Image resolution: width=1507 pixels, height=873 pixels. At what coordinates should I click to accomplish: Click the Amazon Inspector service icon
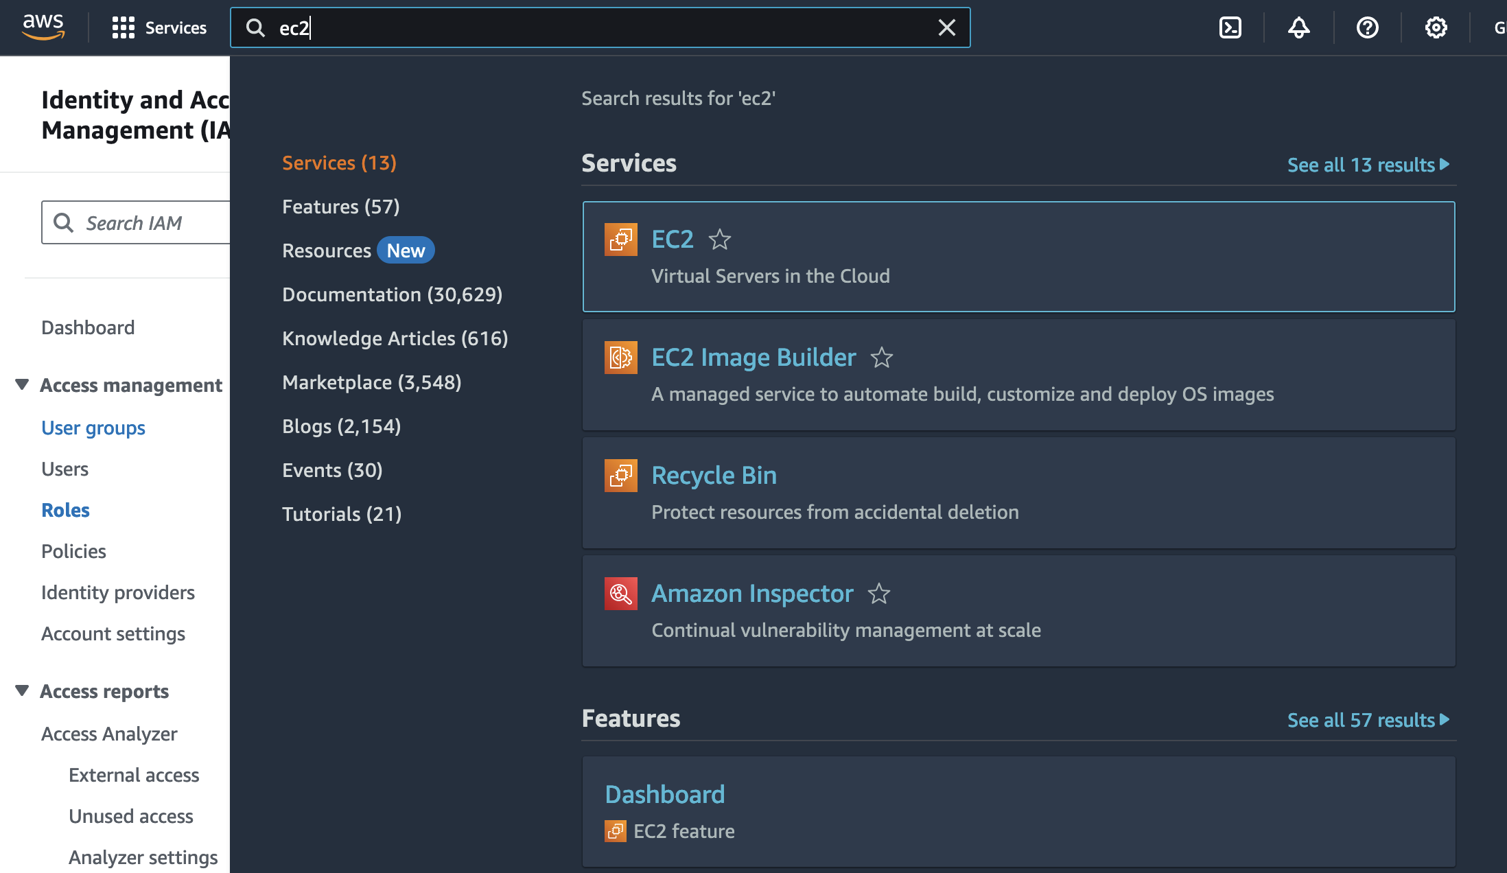[620, 594]
